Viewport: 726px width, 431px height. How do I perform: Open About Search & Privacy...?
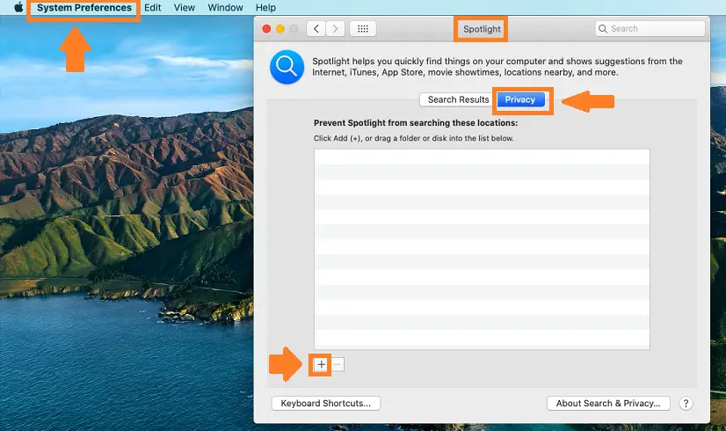click(x=608, y=404)
